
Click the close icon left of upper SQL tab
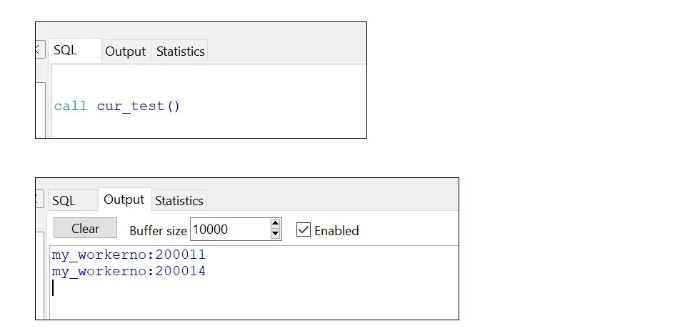click(39, 50)
